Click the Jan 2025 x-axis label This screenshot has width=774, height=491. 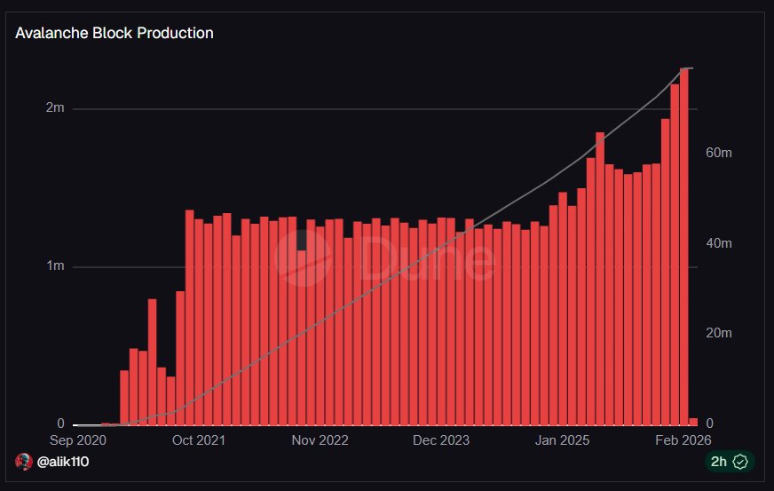562,440
